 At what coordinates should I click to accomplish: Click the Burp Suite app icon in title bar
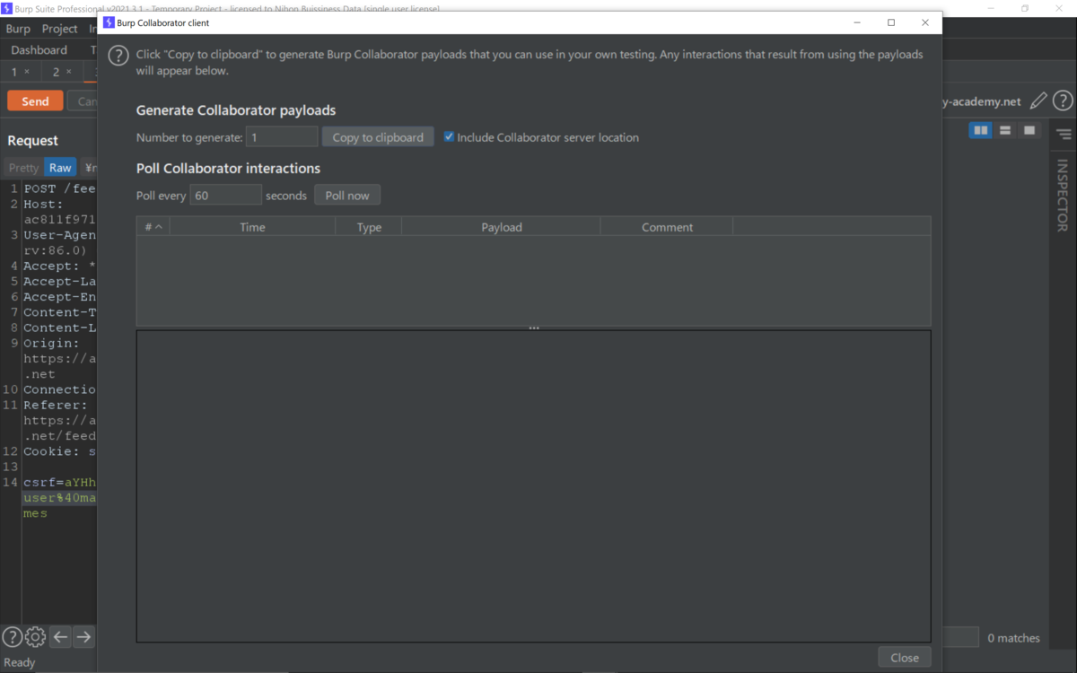click(6, 8)
